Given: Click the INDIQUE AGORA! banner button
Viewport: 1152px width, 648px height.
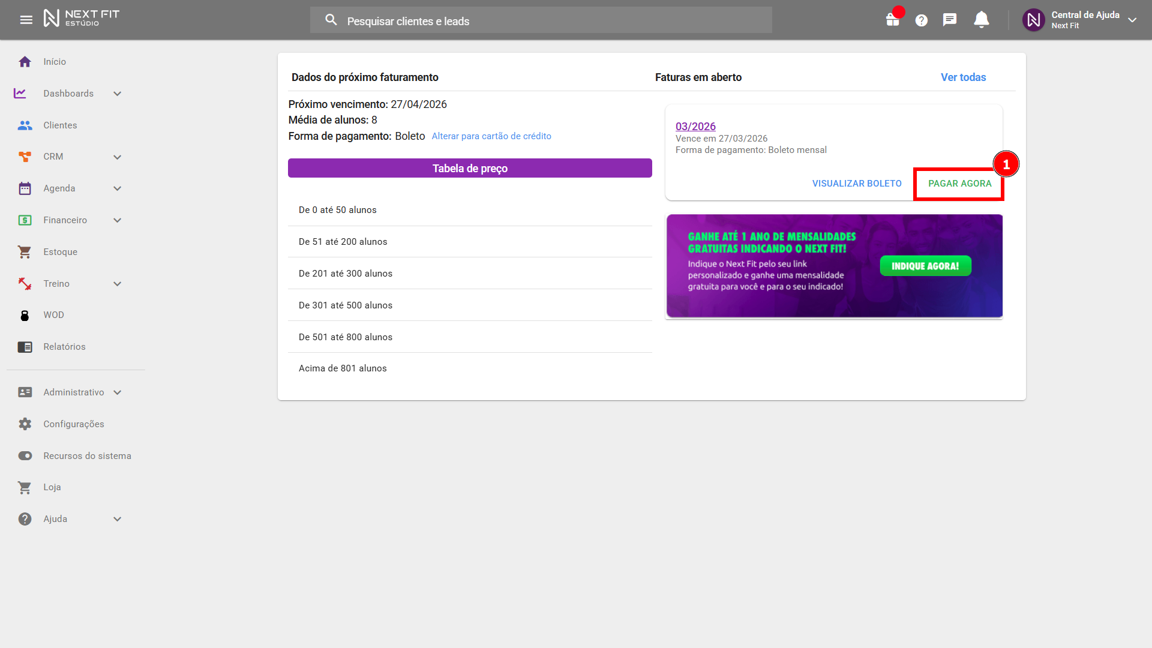Looking at the screenshot, I should pyautogui.click(x=925, y=266).
